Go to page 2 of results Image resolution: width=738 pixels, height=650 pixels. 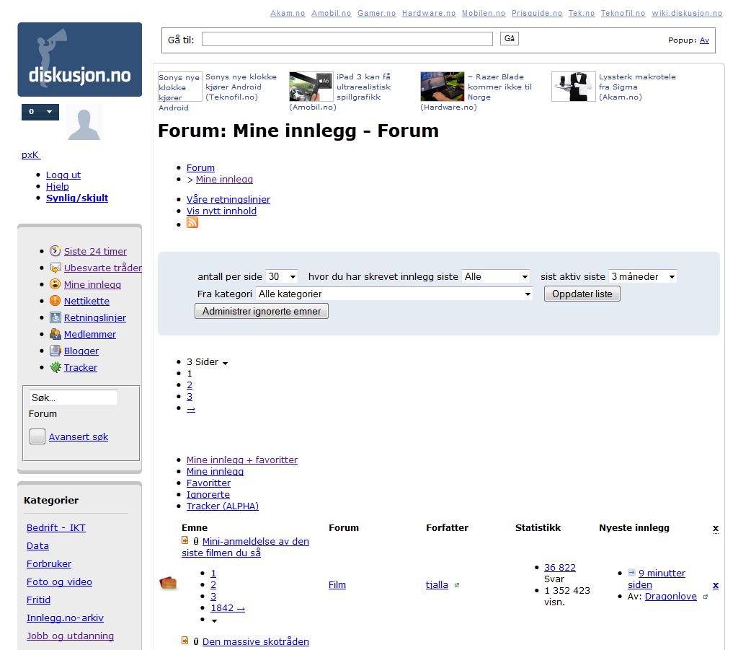190,385
